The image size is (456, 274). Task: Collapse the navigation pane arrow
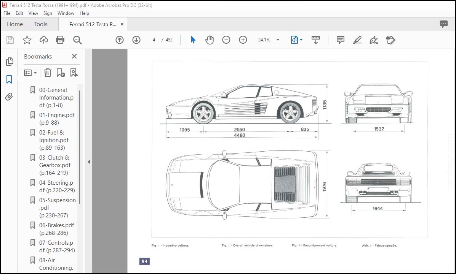[89, 162]
